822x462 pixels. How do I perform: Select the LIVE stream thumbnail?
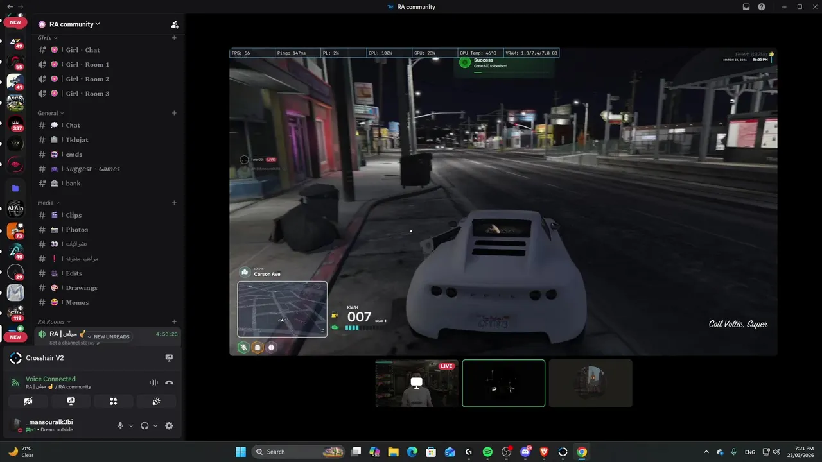point(417,383)
